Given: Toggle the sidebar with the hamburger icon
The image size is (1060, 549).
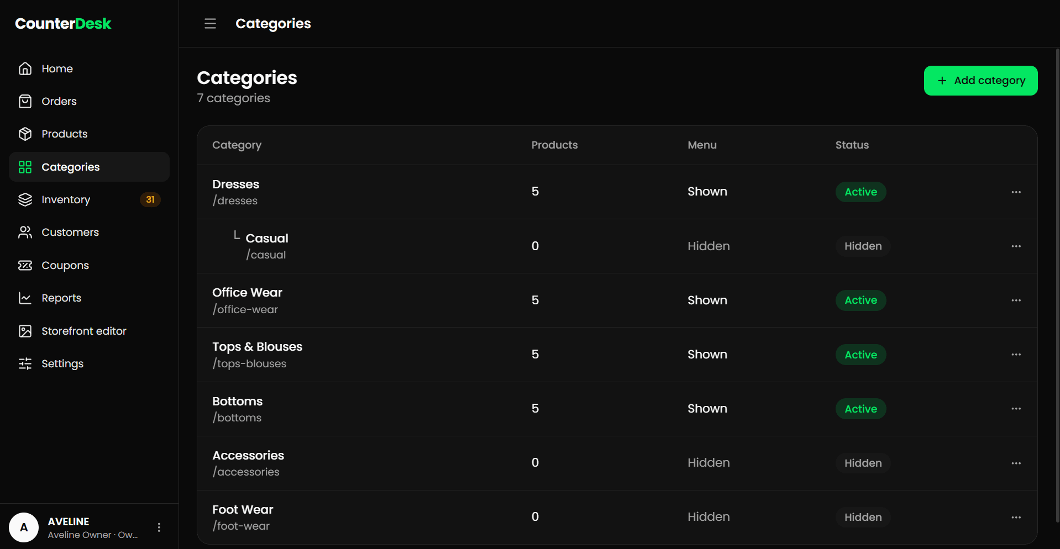Looking at the screenshot, I should click(210, 23).
